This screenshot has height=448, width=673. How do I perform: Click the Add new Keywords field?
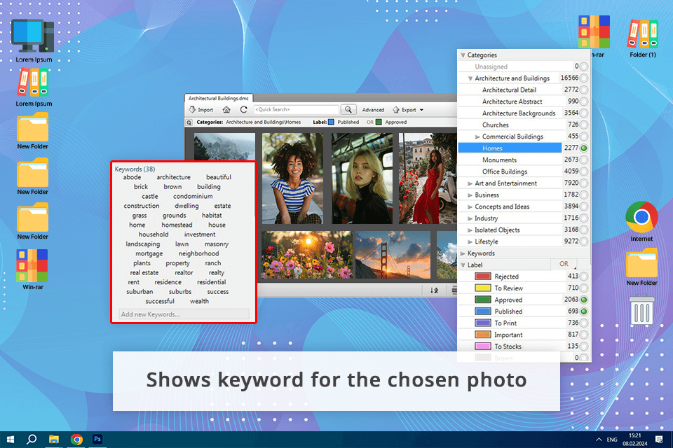coord(184,314)
